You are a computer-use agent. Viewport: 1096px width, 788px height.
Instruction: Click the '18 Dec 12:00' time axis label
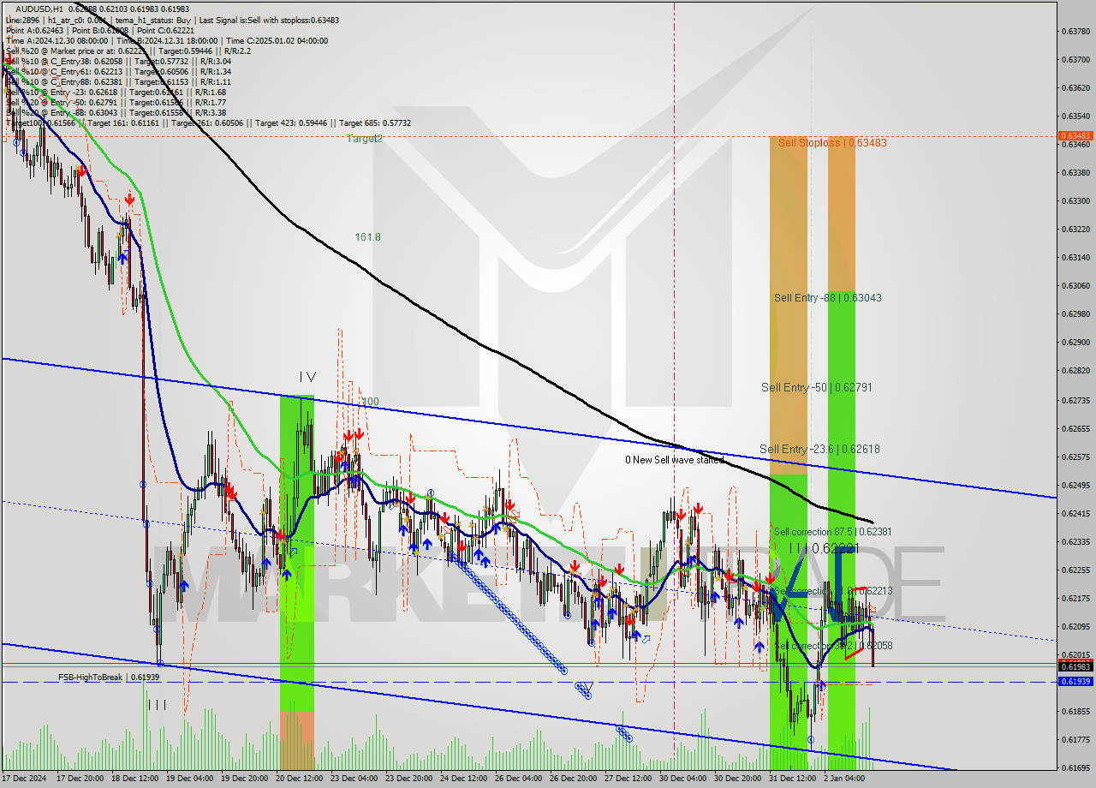click(134, 779)
